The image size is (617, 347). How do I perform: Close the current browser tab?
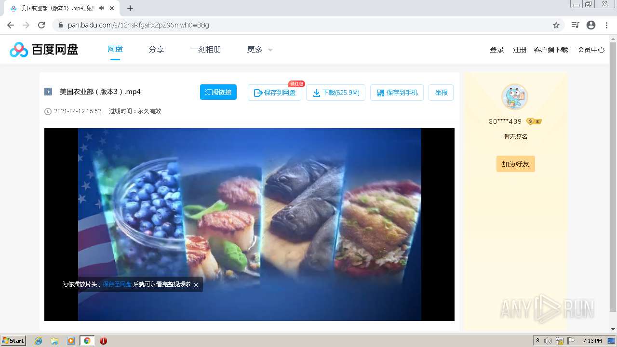[112, 8]
